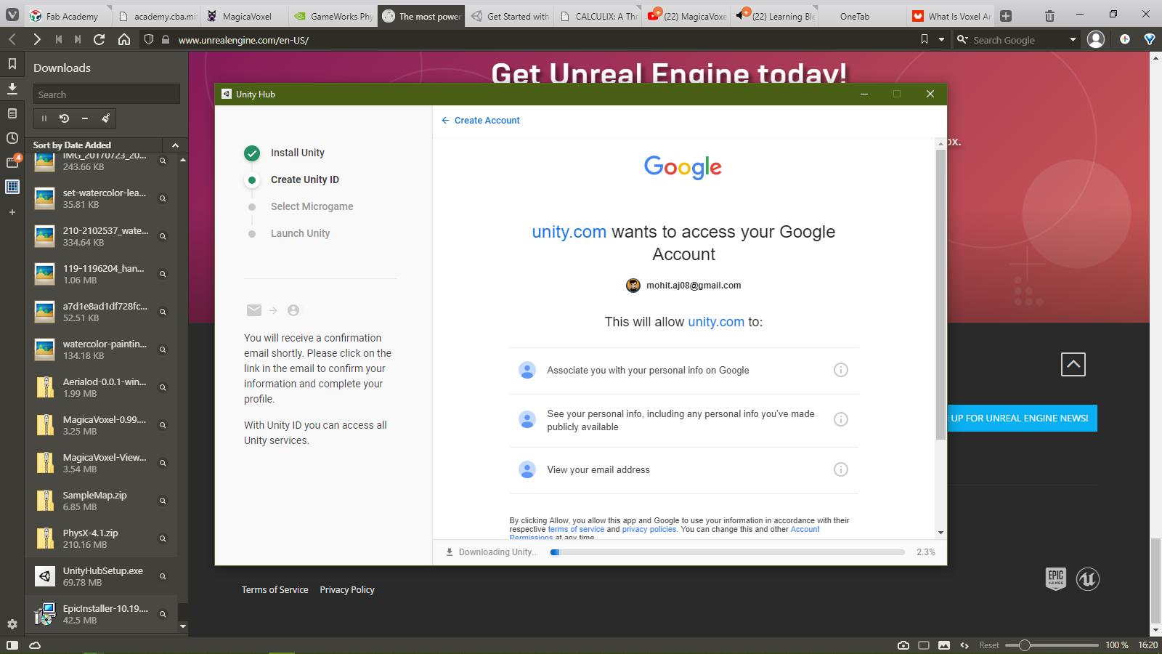This screenshot has width=1162, height=654.
Task: Toggle images in status bar
Action: point(944,645)
